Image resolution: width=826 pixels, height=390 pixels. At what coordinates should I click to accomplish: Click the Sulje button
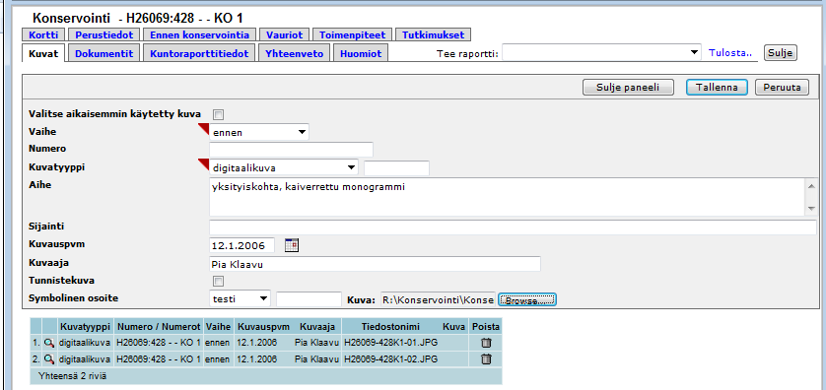pyautogui.click(x=781, y=52)
